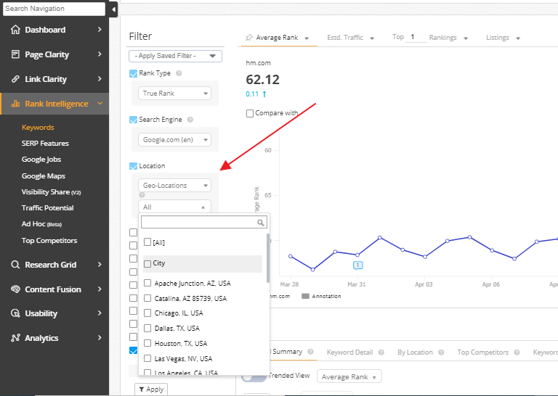Click the Rank Intelligence bar chart icon

click(x=15, y=104)
